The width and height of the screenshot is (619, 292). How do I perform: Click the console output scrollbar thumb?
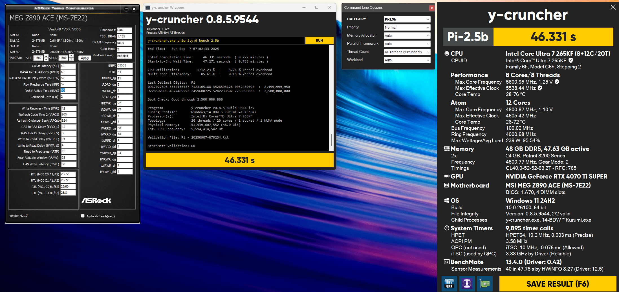click(x=331, y=140)
